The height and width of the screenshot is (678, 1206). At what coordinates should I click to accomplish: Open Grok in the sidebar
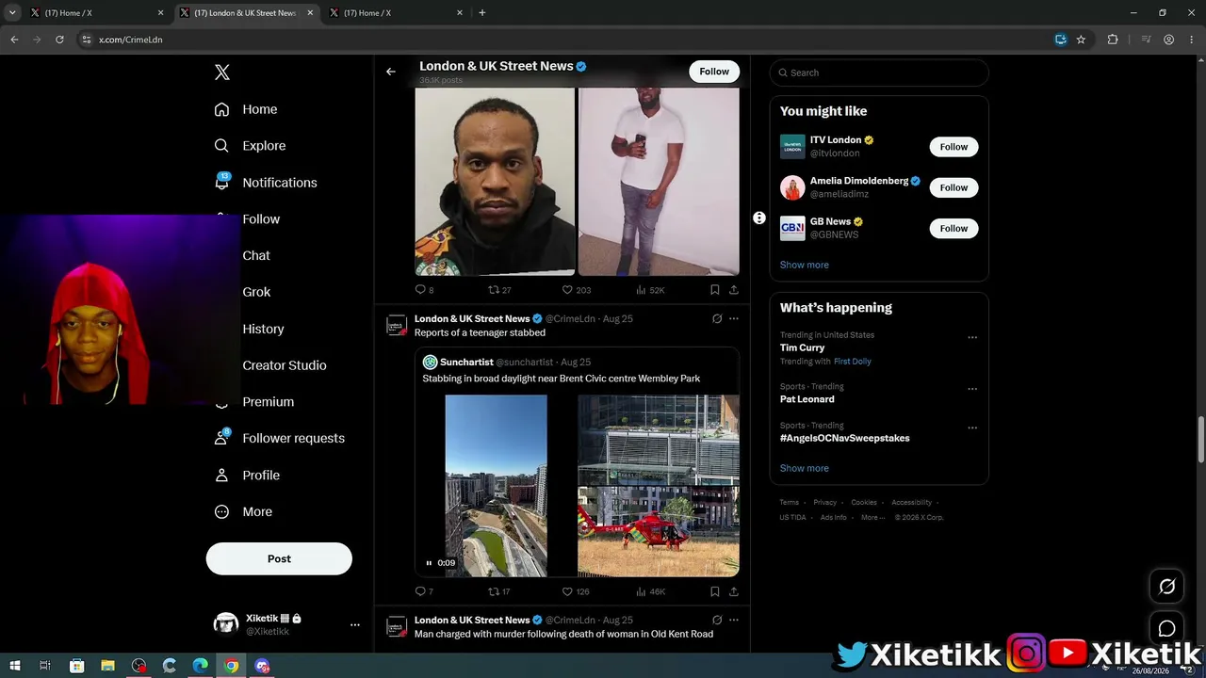(256, 292)
